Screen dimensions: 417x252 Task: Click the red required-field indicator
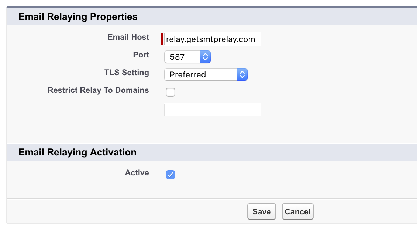[x=162, y=39]
